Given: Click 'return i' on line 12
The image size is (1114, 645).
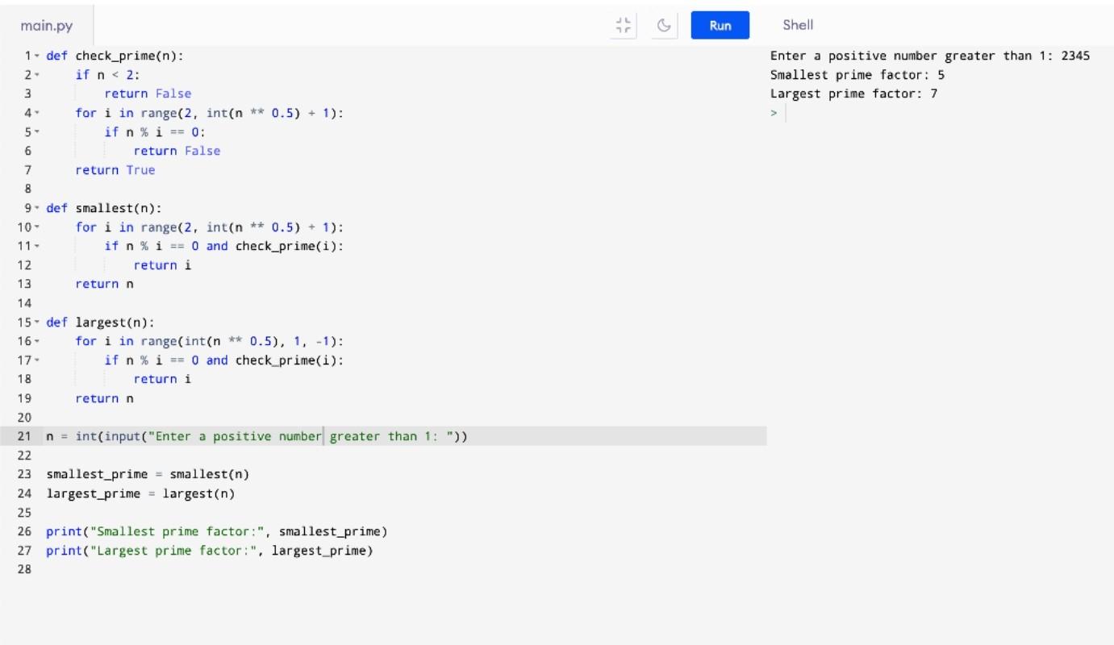Looking at the screenshot, I should (x=162, y=265).
